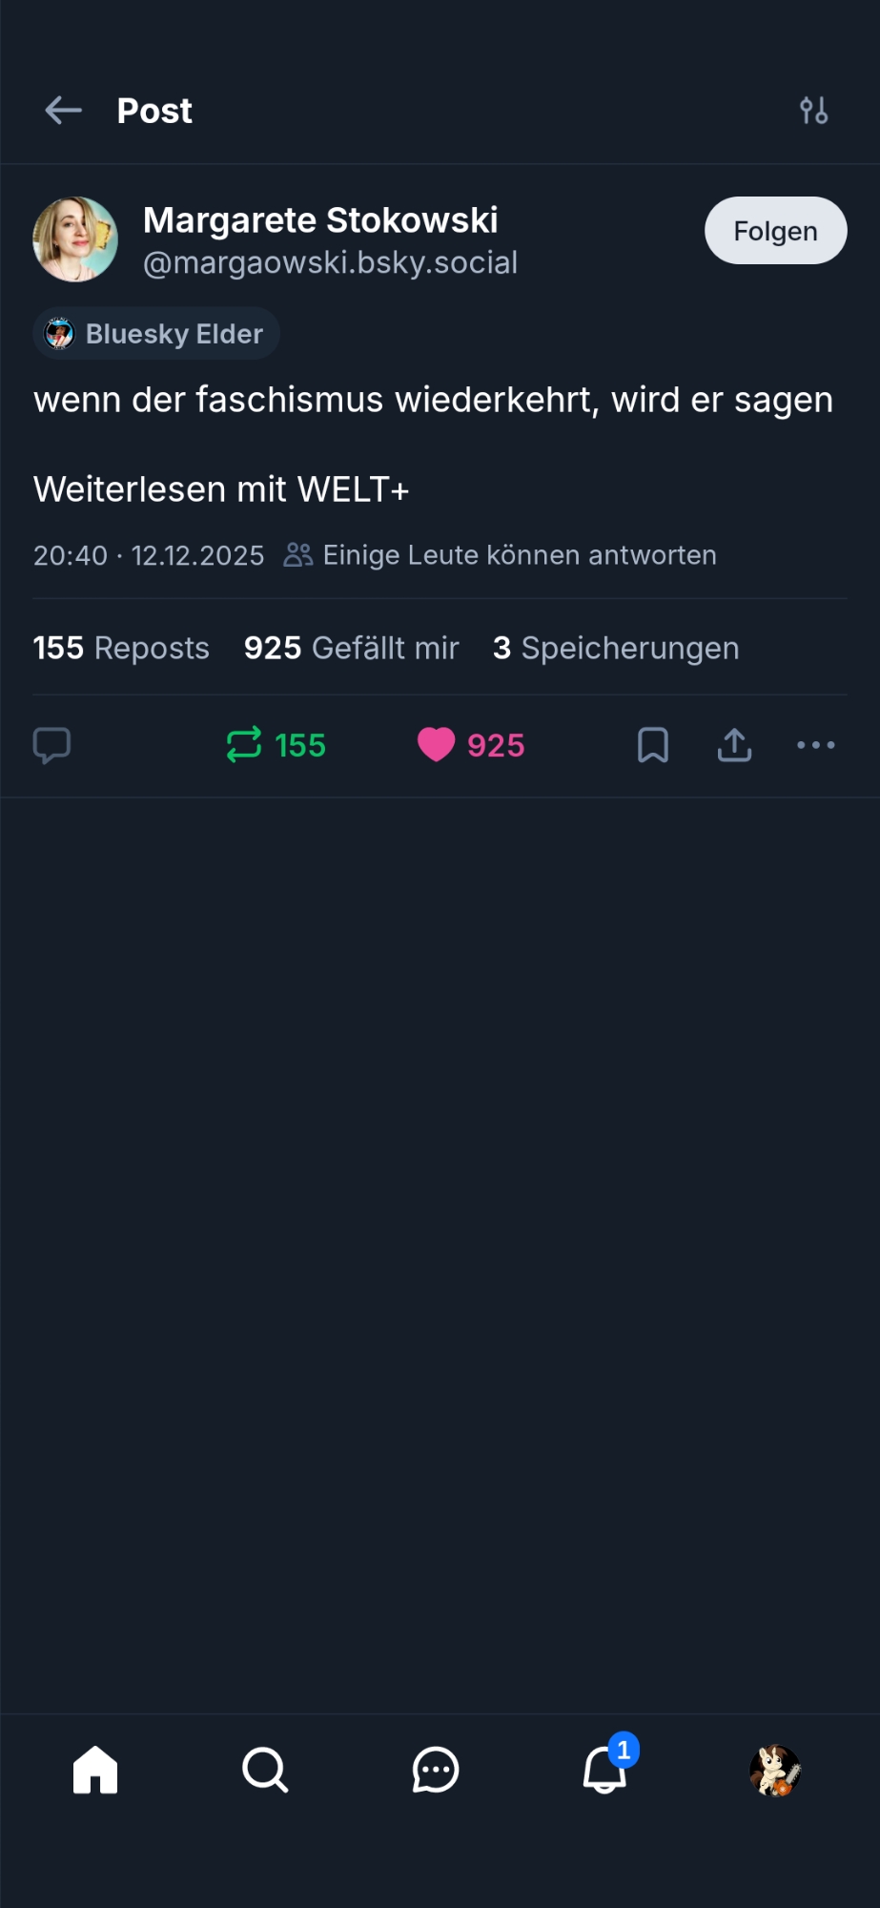This screenshot has height=1908, width=880.
Task: Open notifications bell with badge
Action: [x=606, y=1769]
